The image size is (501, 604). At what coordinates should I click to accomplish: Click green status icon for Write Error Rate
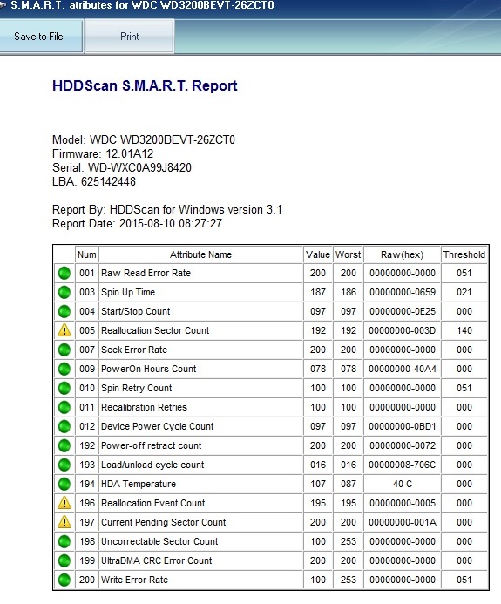[x=64, y=580]
